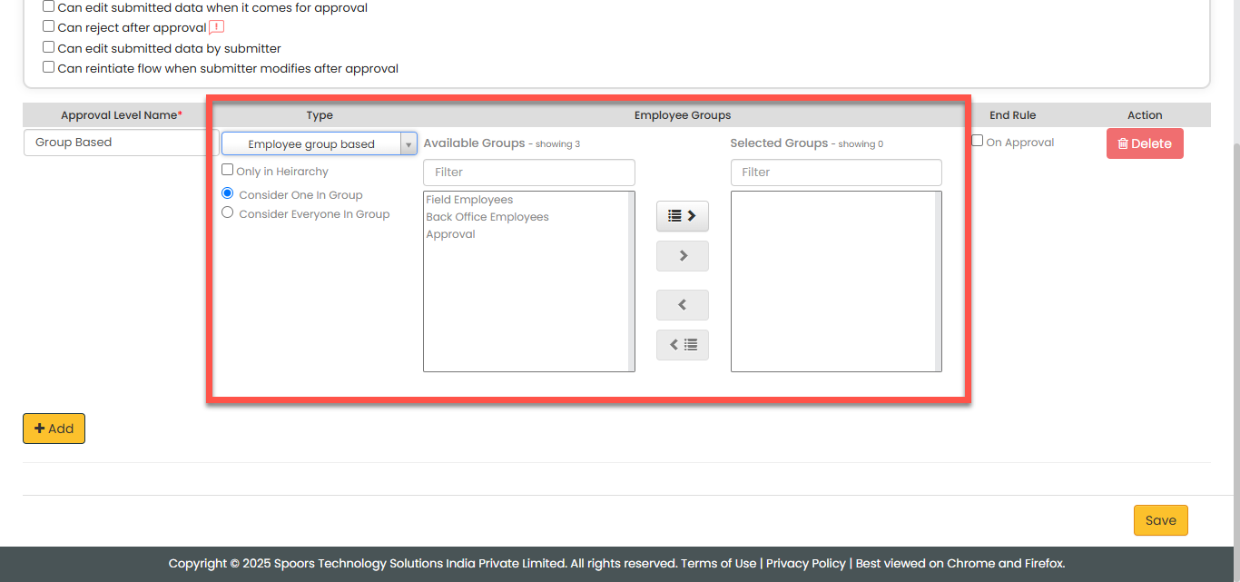Click the Selected Groups filter field
This screenshot has height=582, width=1240.
click(835, 173)
